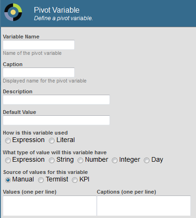Viewport: 196px width, 218px height.
Task: Choose String as the value type
Action: (52, 160)
